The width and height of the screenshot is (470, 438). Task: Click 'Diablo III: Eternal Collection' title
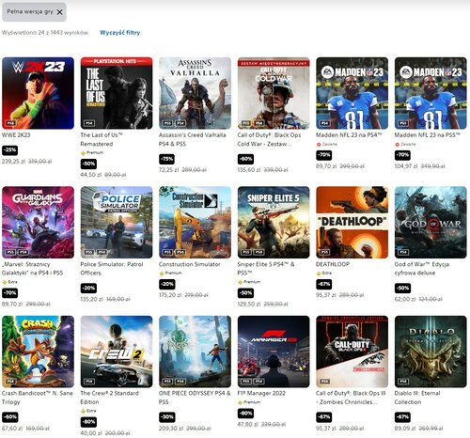point(417,398)
